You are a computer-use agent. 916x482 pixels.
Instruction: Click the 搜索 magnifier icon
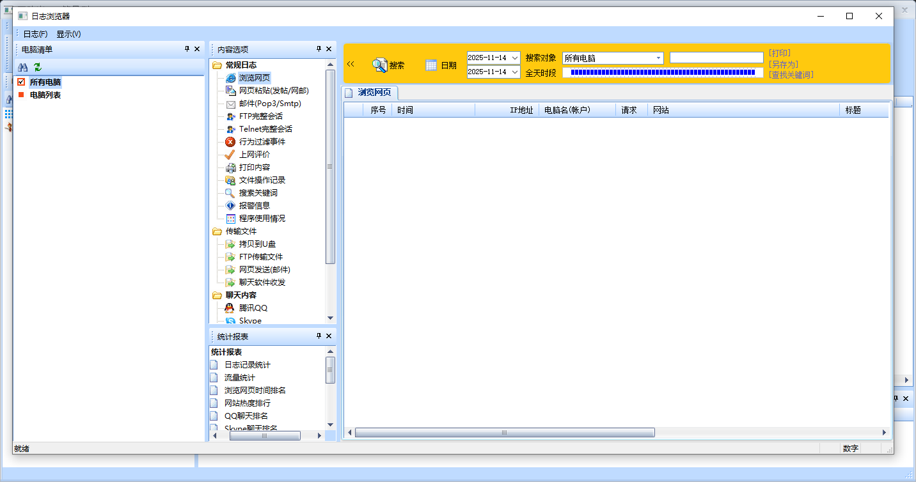380,65
